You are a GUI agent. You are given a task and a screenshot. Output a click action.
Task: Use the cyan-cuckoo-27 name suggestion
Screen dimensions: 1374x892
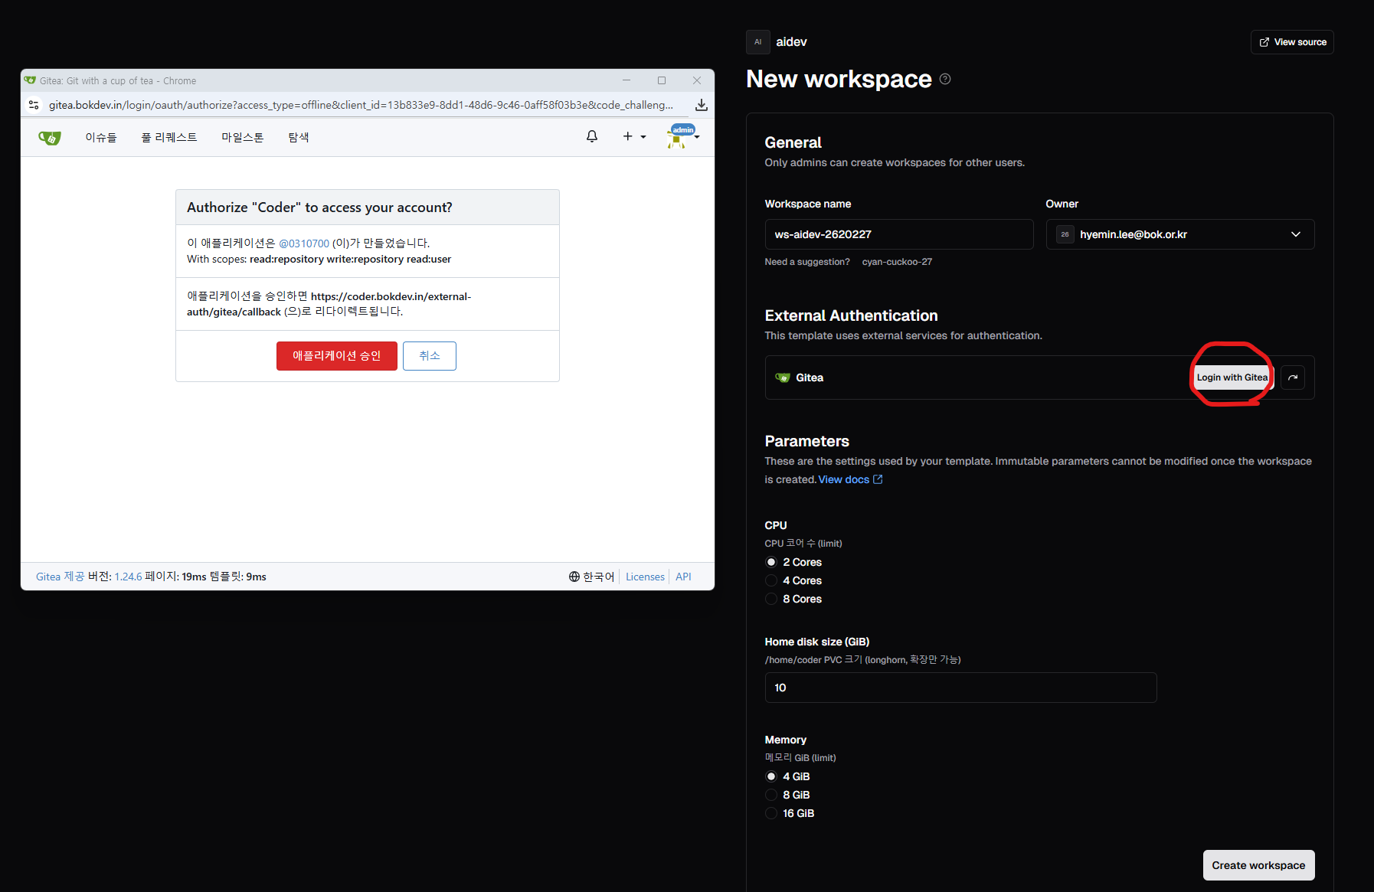point(897,262)
